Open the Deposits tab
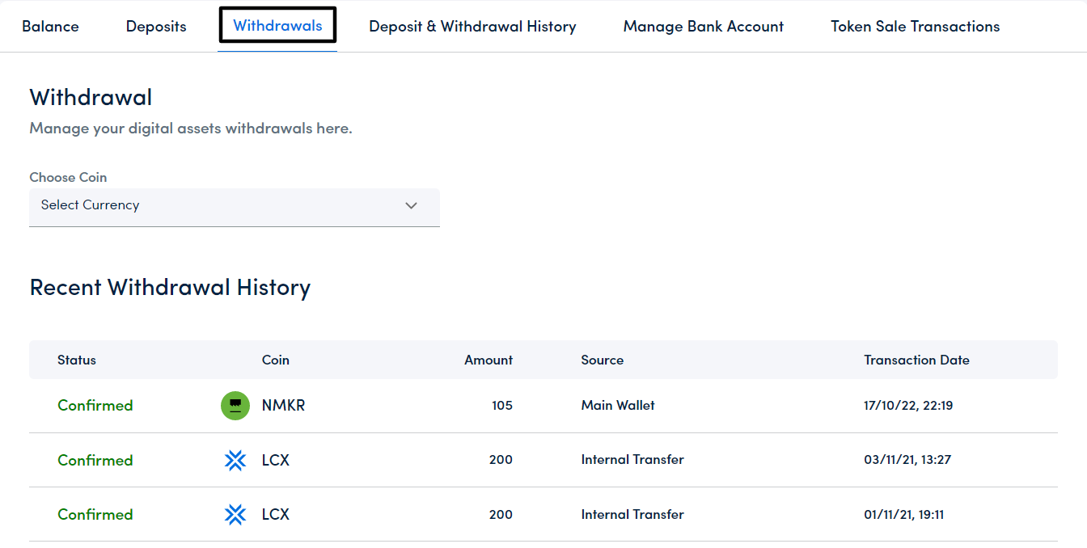Viewport: 1087px width, 548px height. click(x=156, y=27)
